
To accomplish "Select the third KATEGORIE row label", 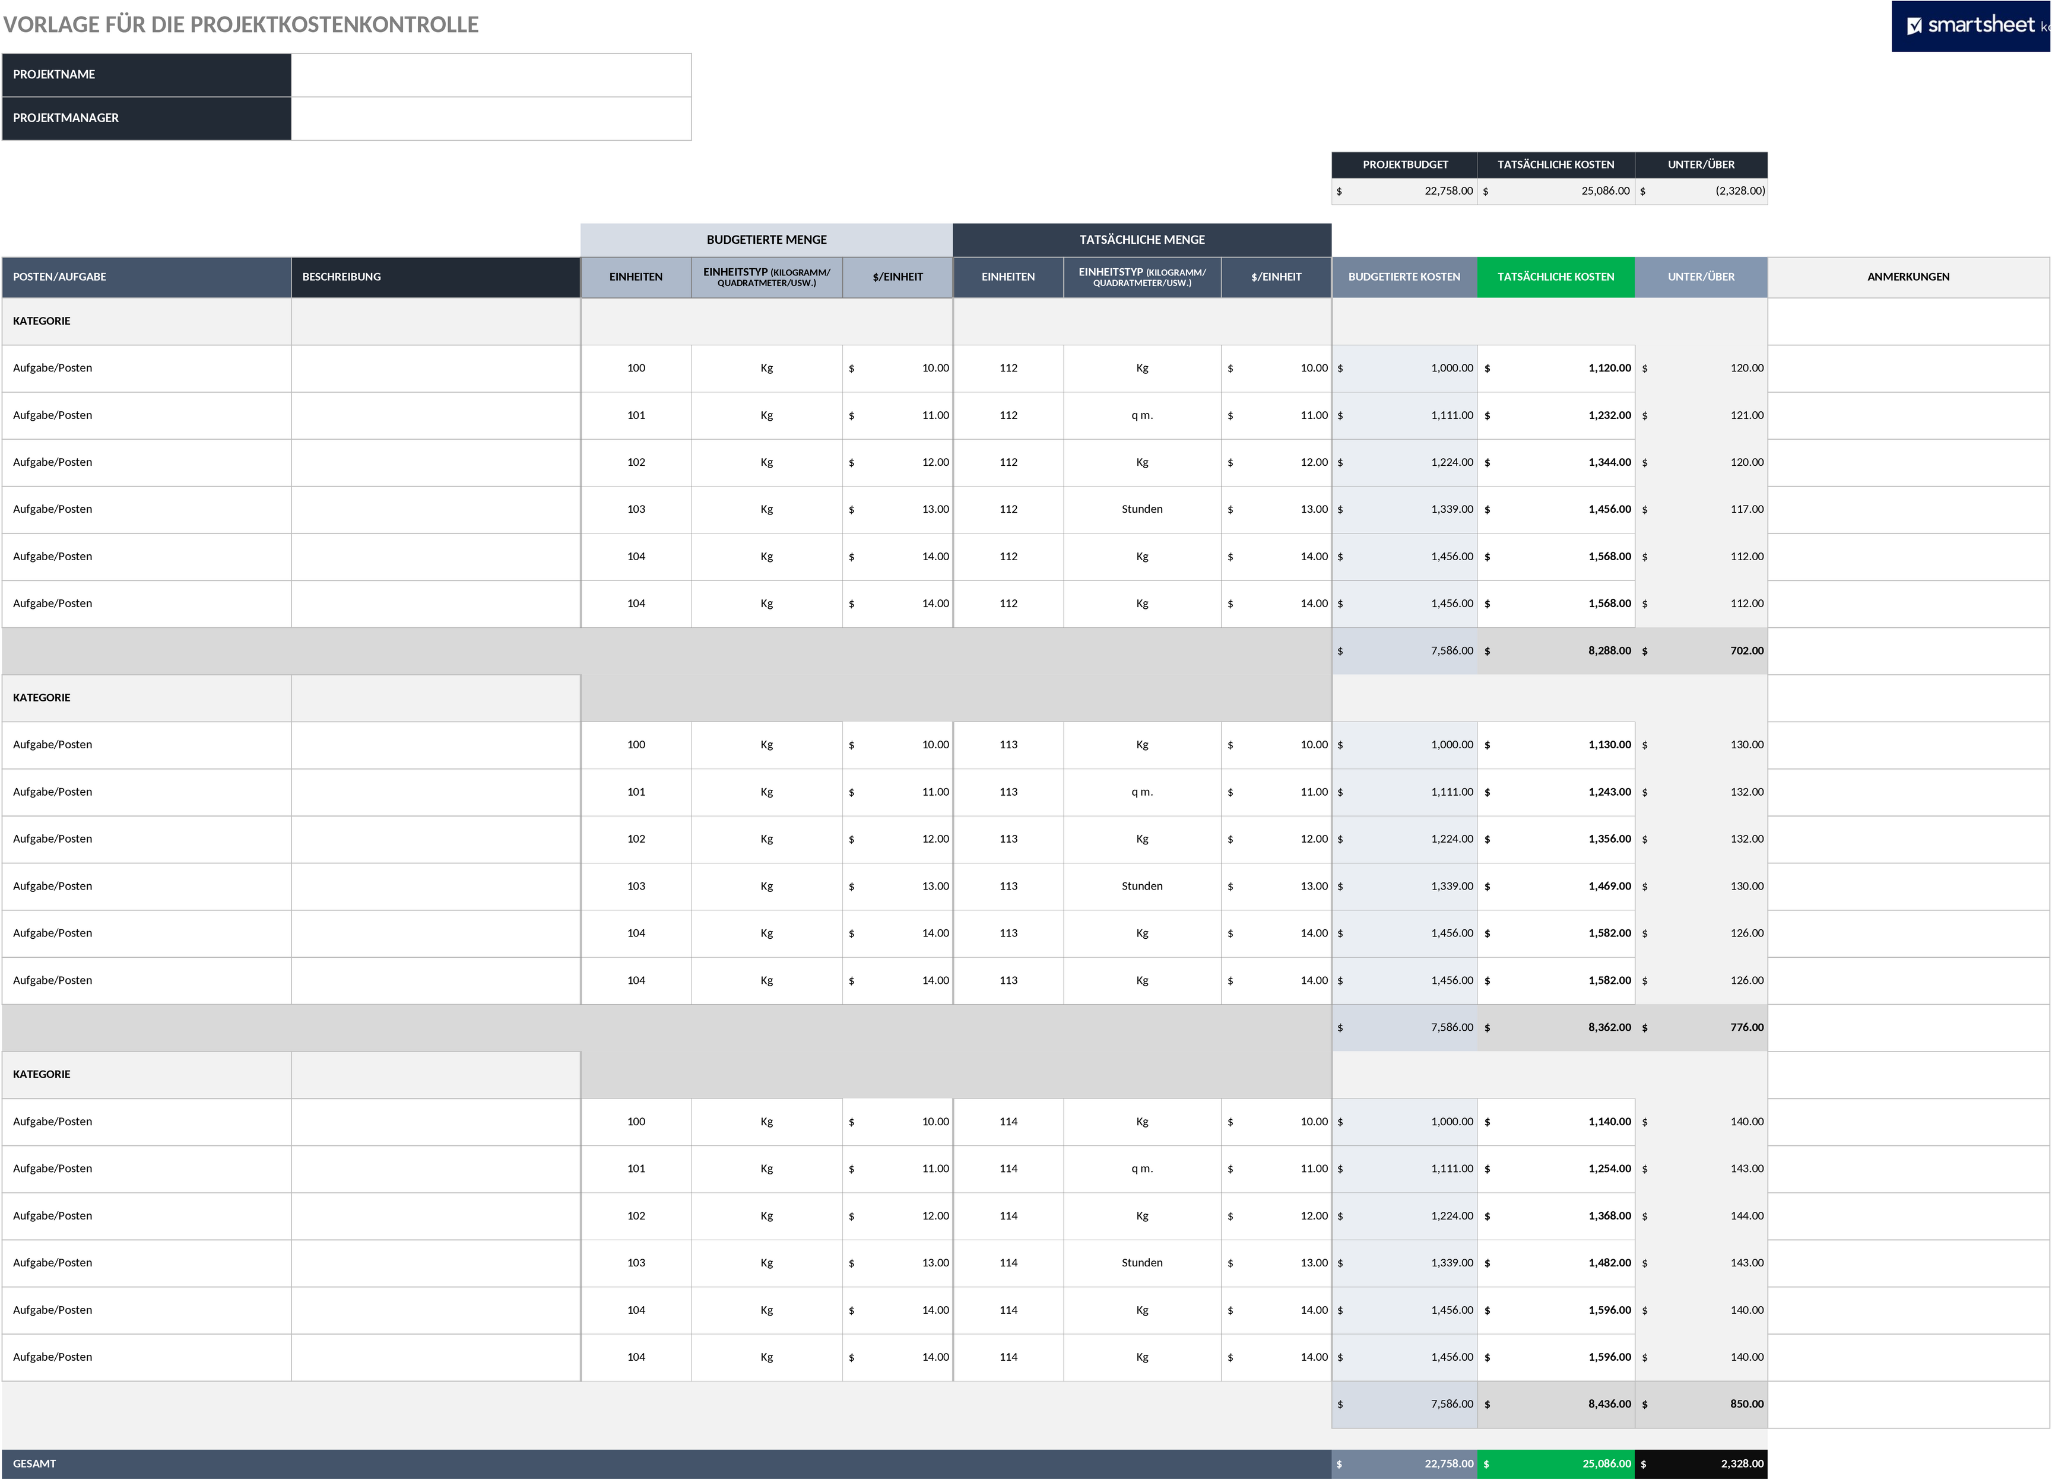I will point(147,1075).
